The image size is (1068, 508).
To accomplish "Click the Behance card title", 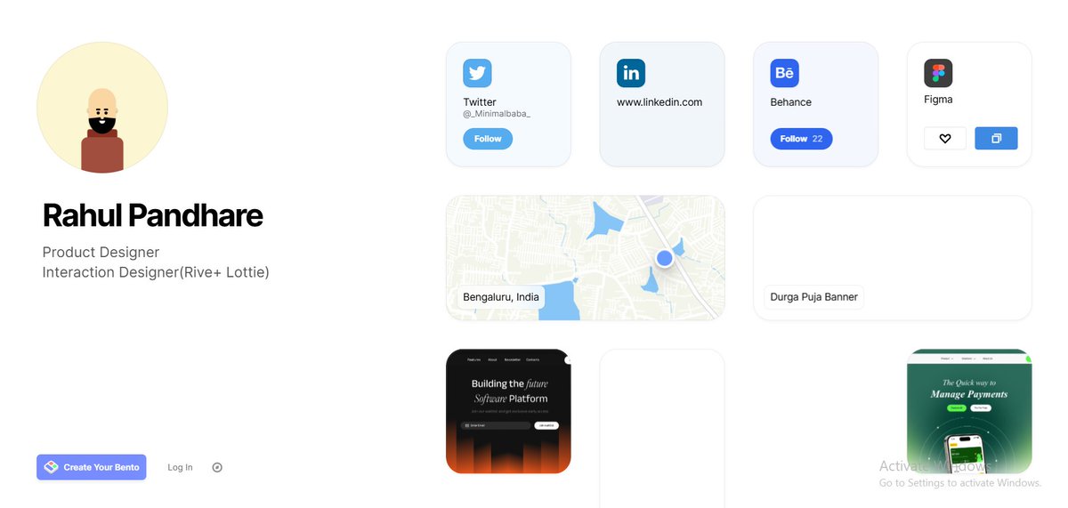I will 791,102.
